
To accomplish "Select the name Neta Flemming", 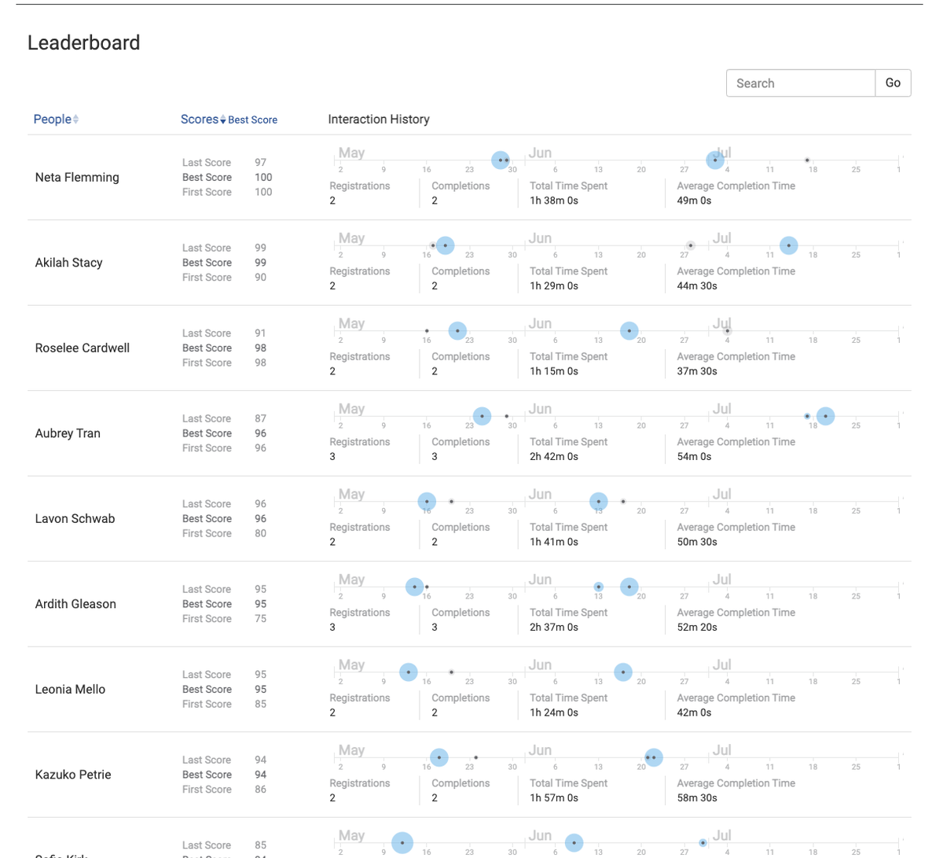I will (x=77, y=177).
